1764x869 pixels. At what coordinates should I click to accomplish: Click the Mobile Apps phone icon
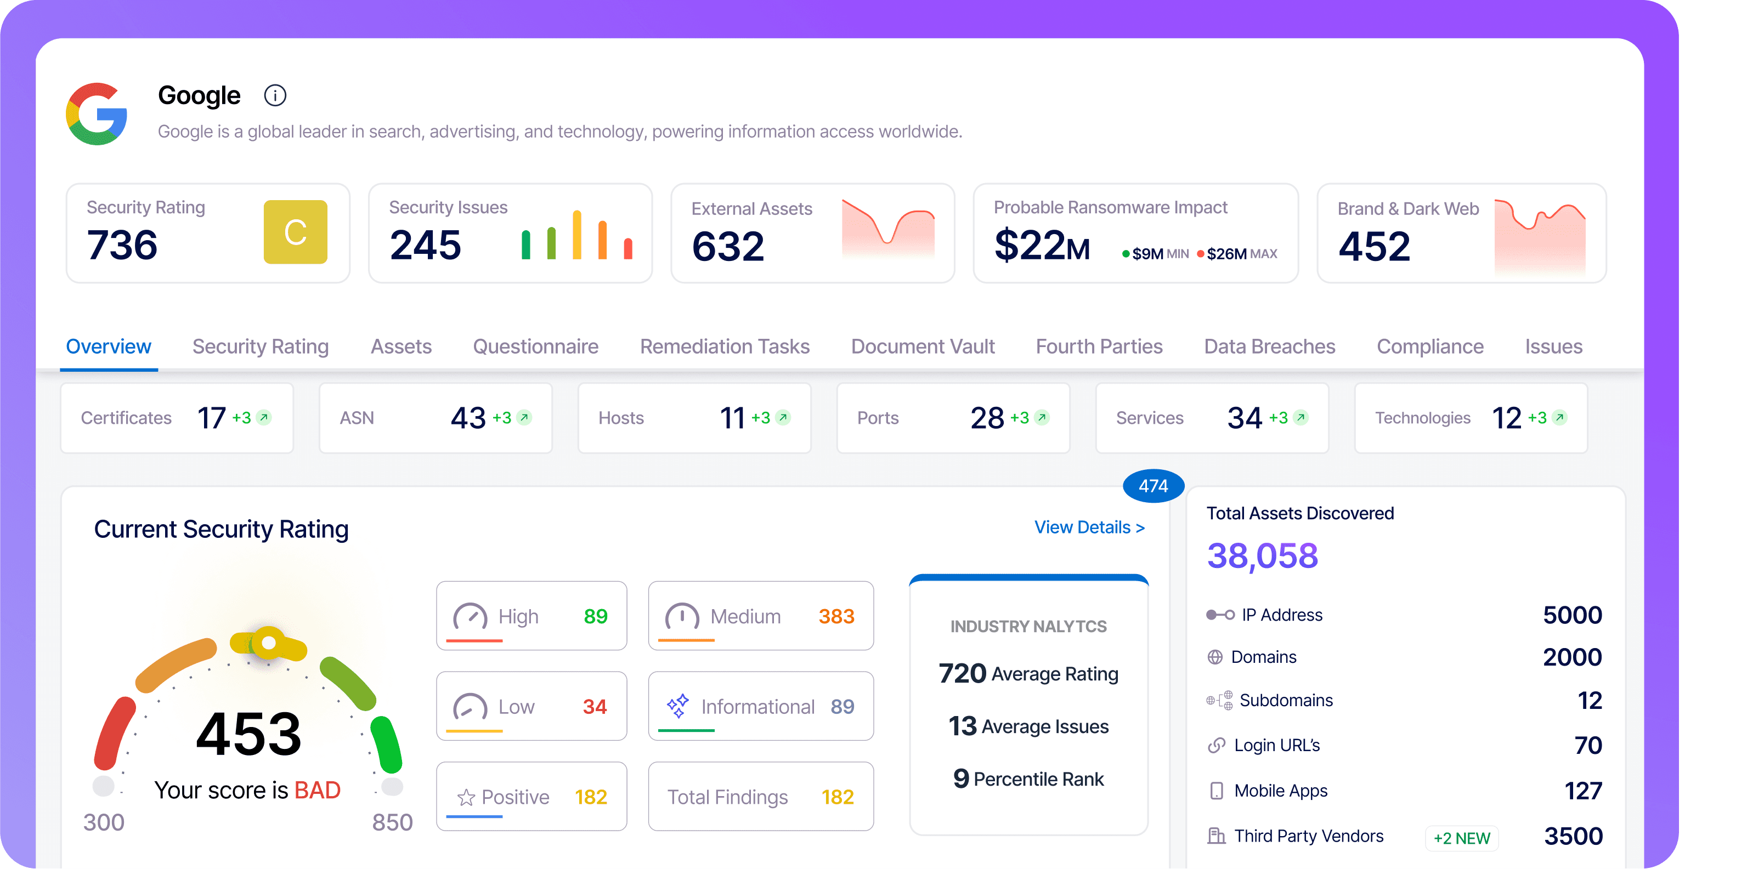click(x=1216, y=790)
